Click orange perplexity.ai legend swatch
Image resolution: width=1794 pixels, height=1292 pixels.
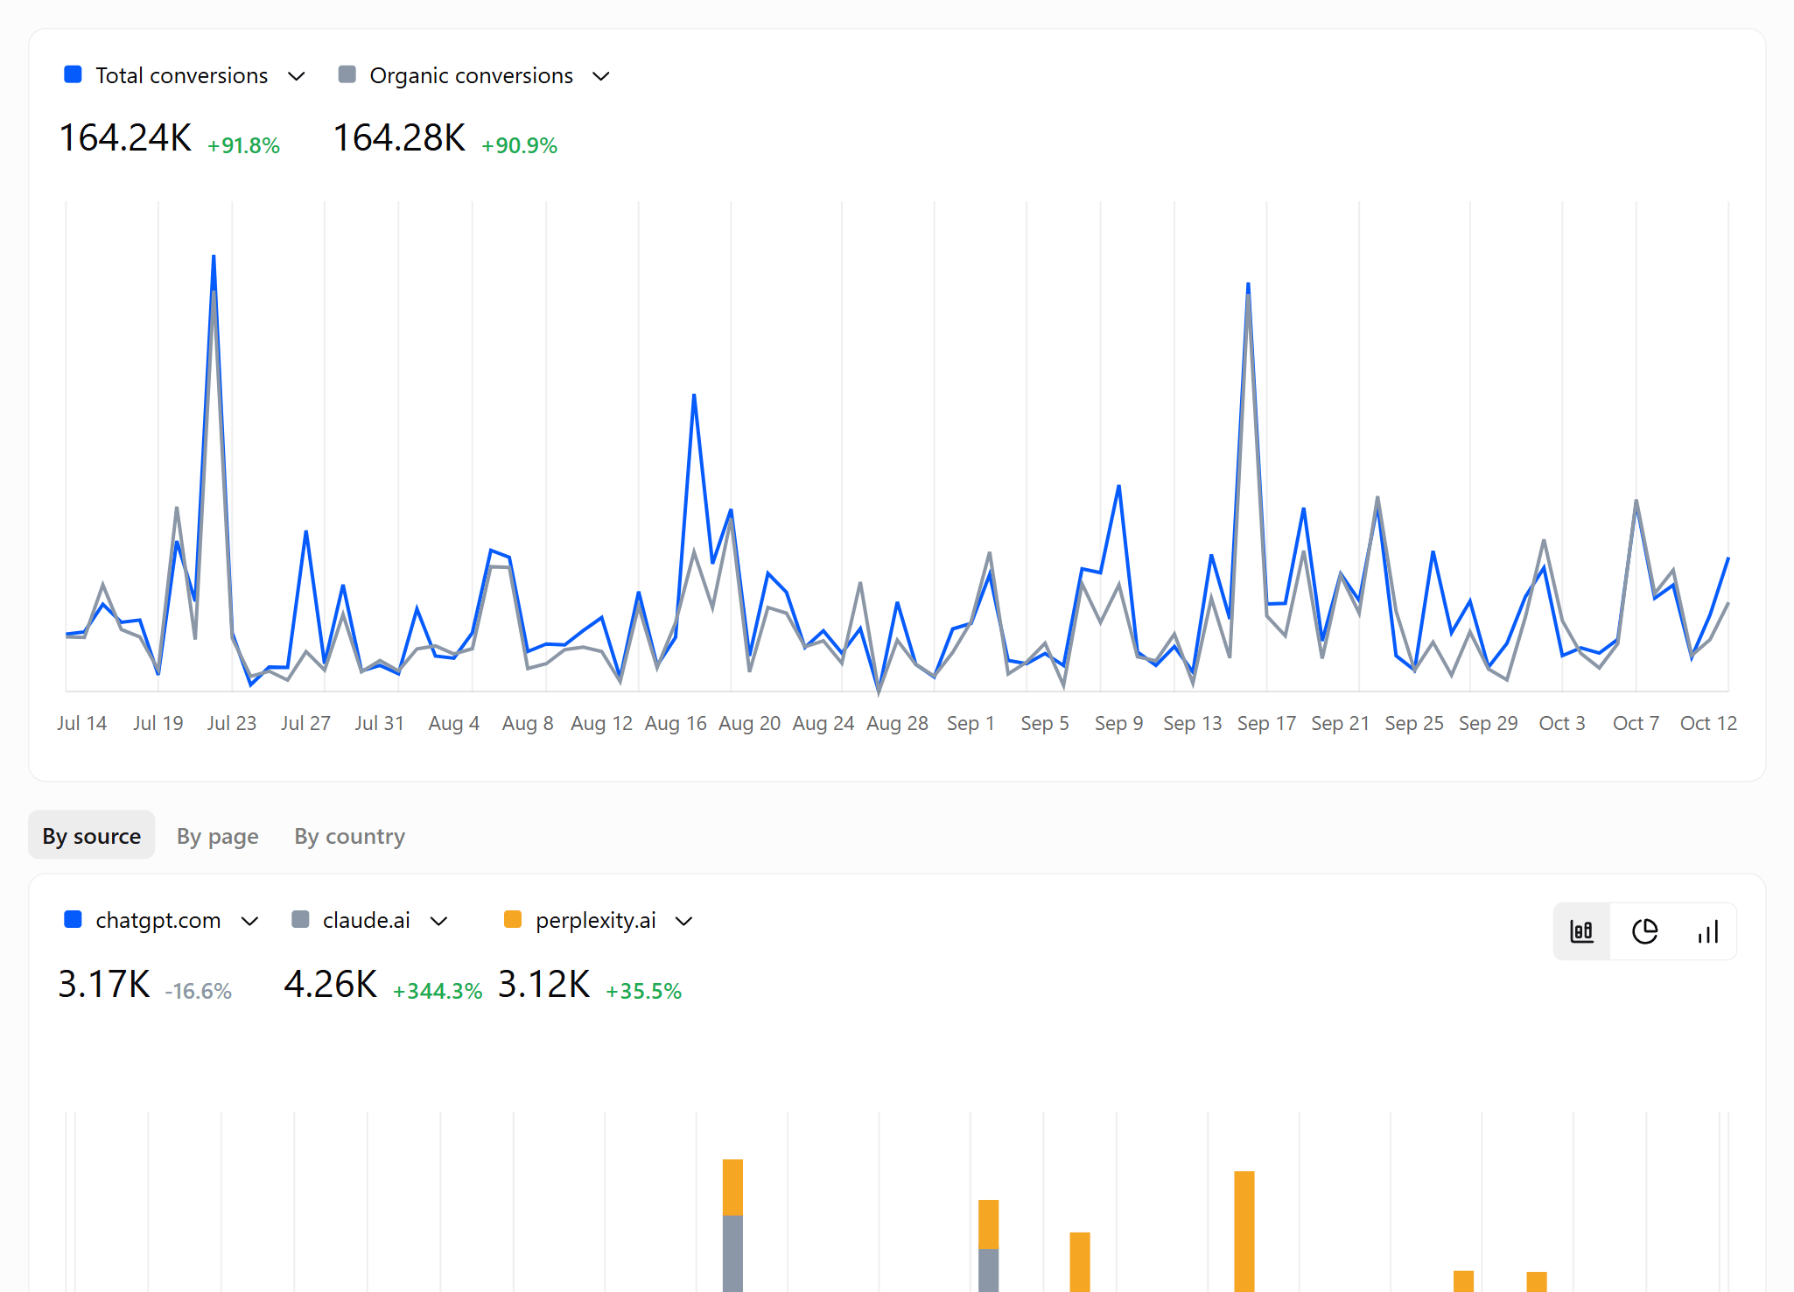pos(513,919)
